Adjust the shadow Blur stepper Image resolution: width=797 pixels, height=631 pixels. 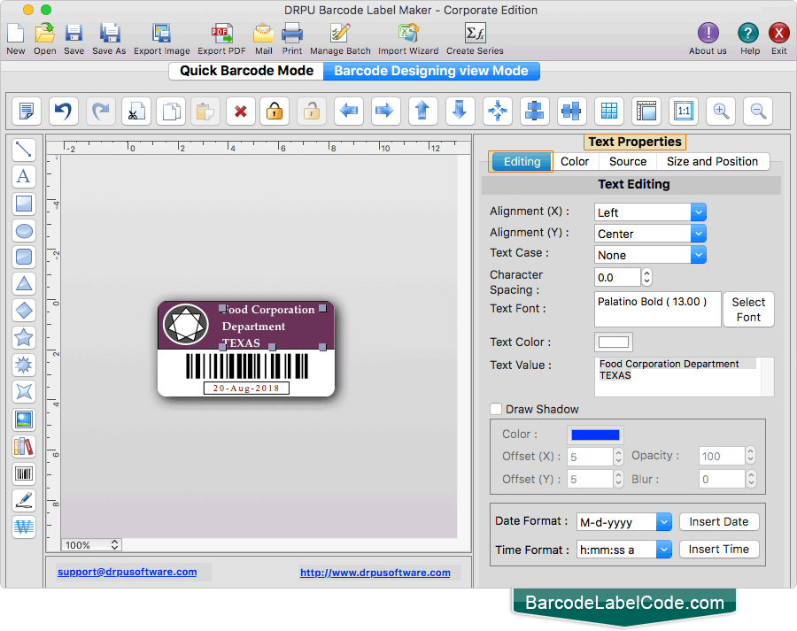coord(751,479)
